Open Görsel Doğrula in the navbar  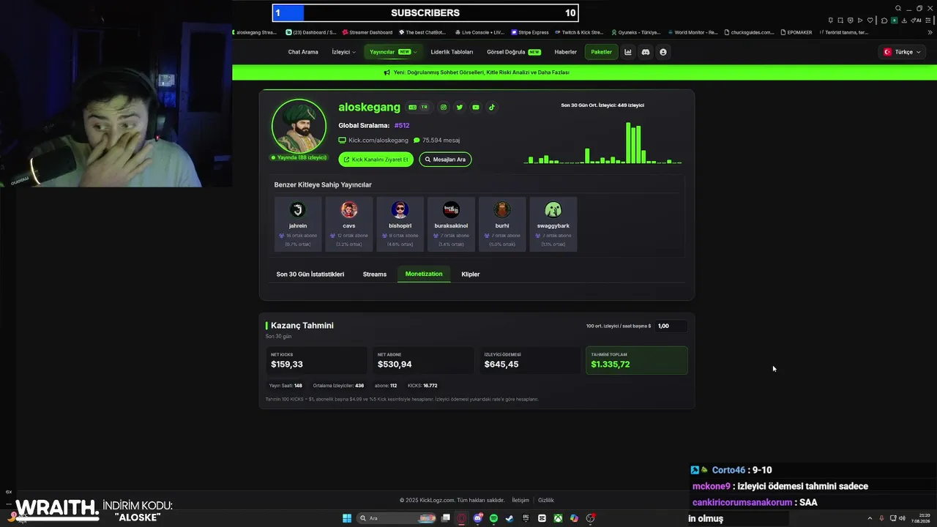[x=514, y=52]
